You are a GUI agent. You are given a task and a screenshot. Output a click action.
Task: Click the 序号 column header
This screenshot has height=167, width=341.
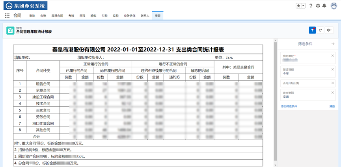(x=20, y=71)
